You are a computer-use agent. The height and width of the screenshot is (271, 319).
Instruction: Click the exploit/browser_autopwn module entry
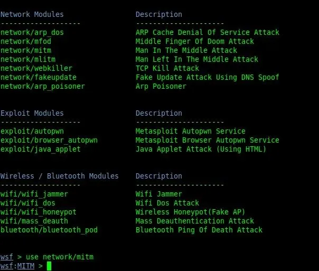click(x=49, y=141)
